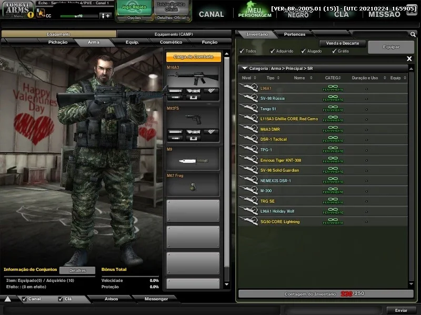This screenshot has height=315, width=421.
Task: Click the rifle icon beside Envious Tiger KNT-308
Action: click(248, 160)
